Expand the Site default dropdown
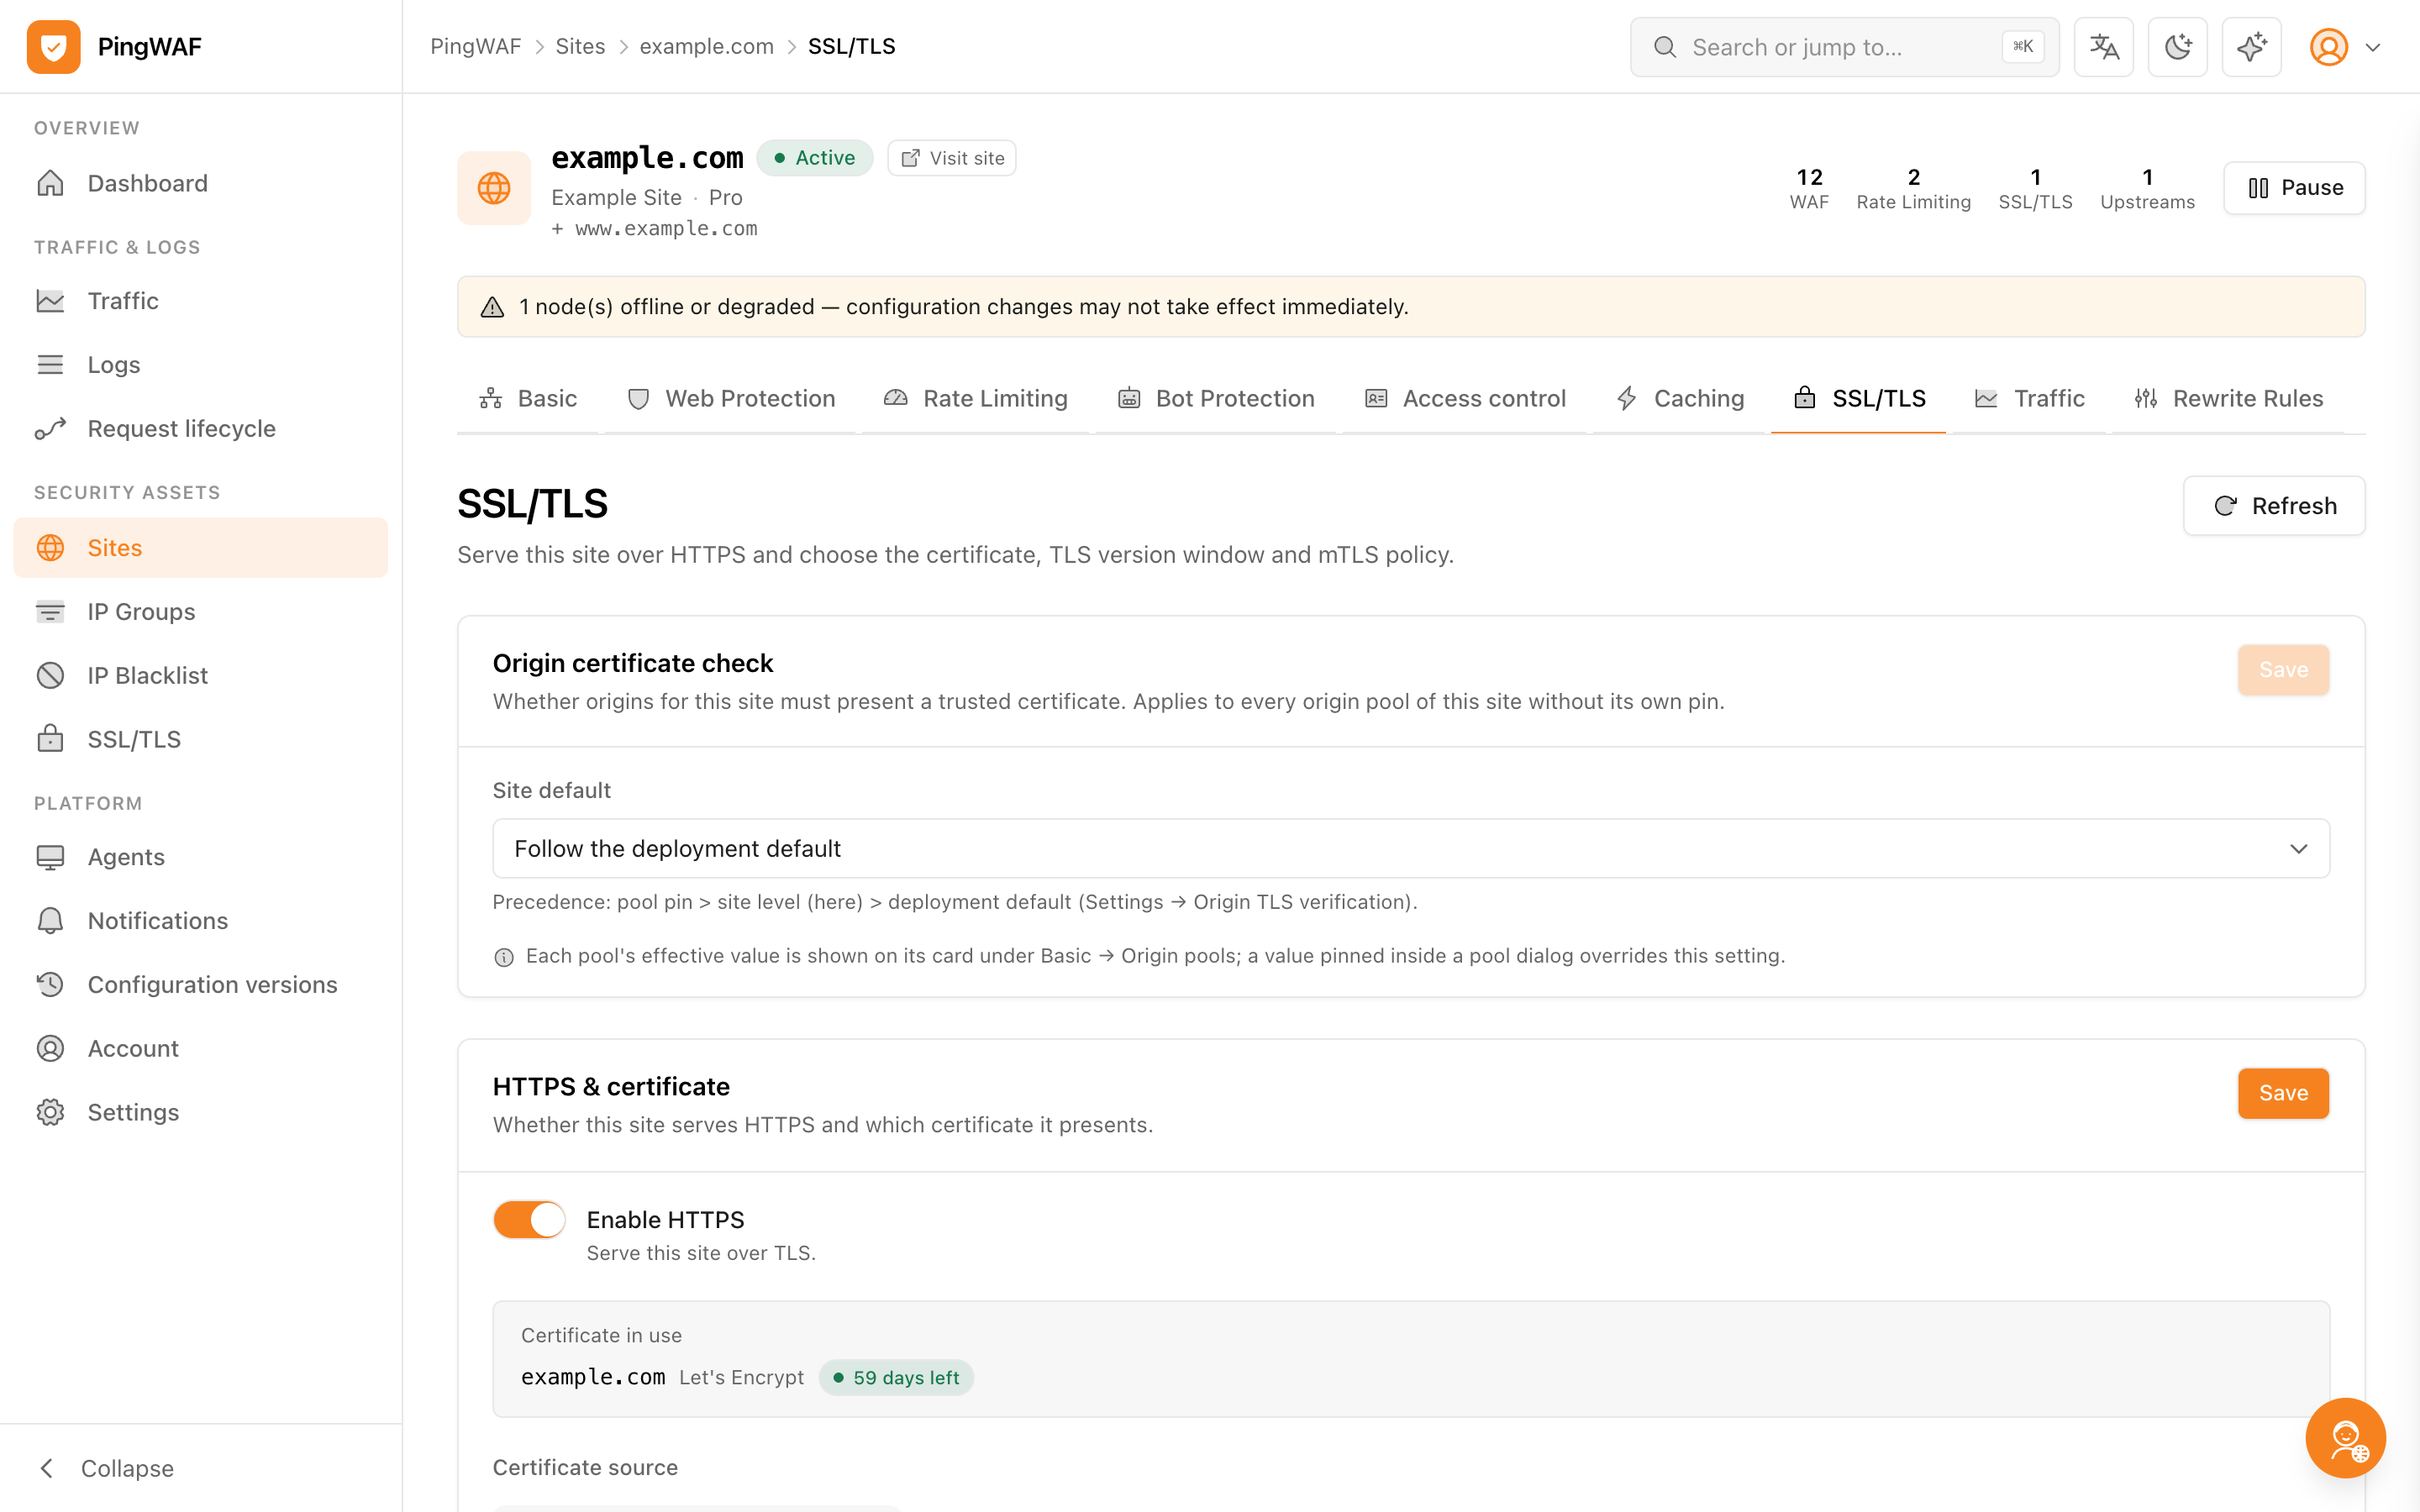This screenshot has height=1512, width=2420. pyautogui.click(x=1411, y=848)
